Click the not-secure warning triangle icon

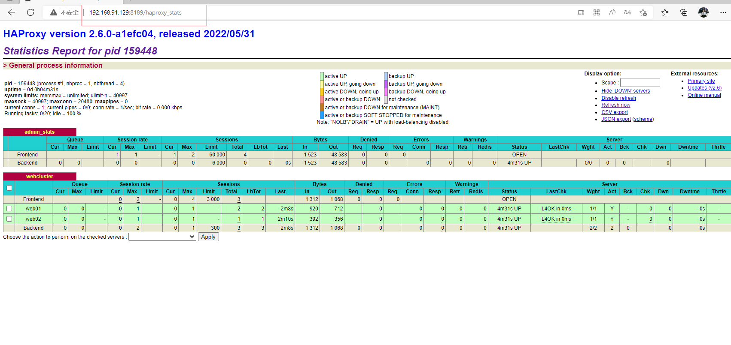click(x=54, y=12)
